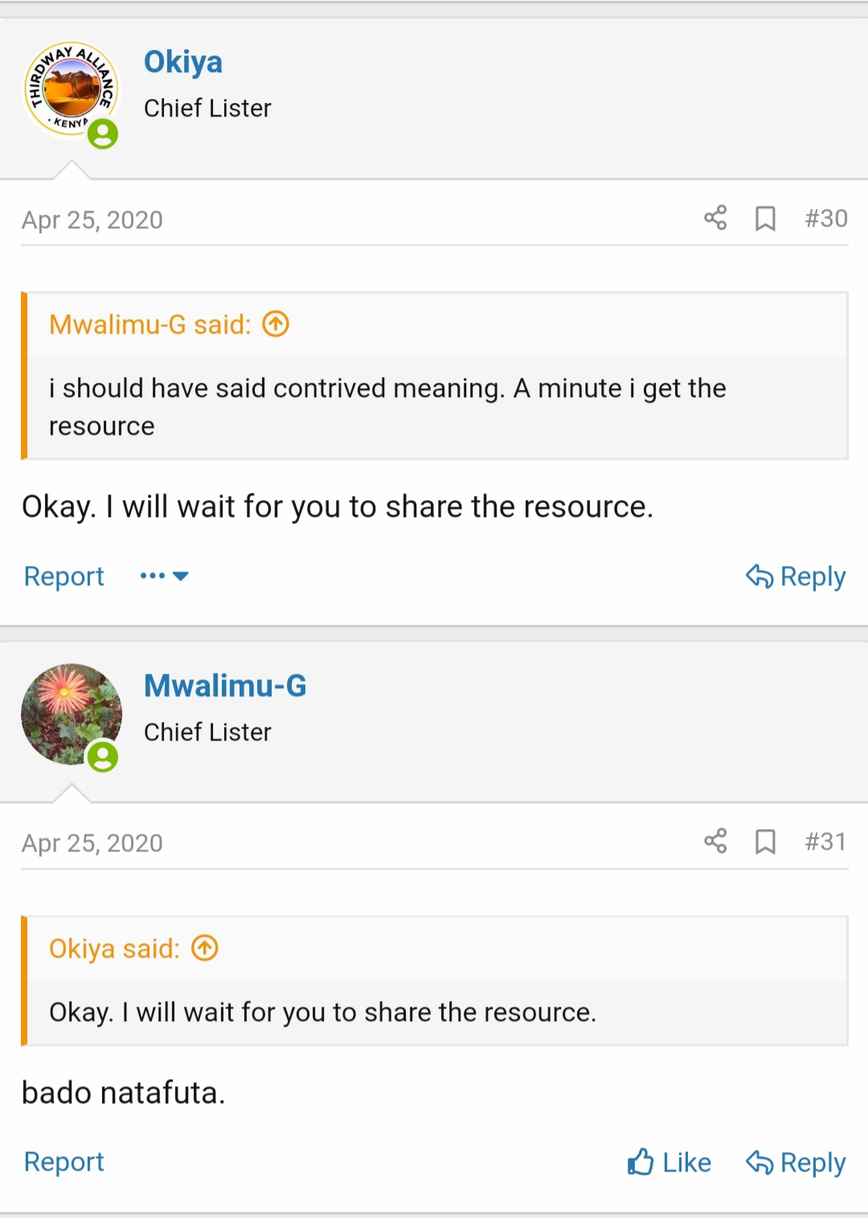
Task: Jump to Mwalimu-G's quoted post arrow
Action: (276, 324)
